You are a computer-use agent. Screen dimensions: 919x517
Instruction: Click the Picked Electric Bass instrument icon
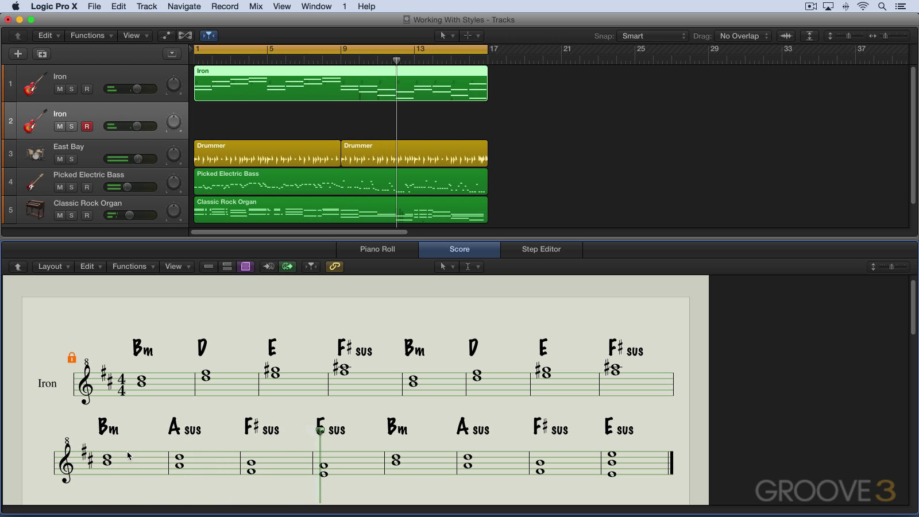point(34,182)
